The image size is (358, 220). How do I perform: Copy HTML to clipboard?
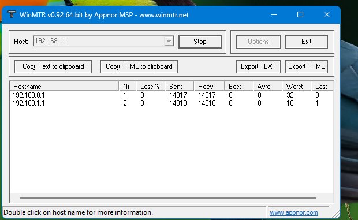click(x=139, y=66)
